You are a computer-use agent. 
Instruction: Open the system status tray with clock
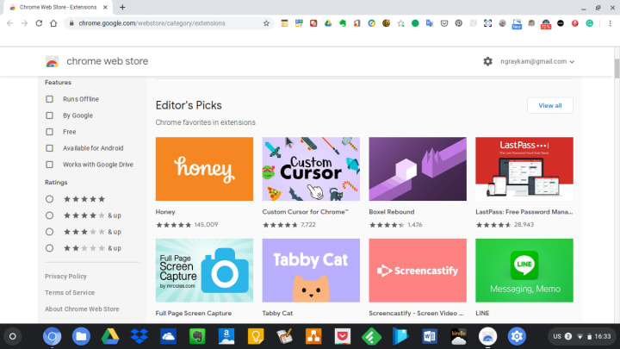(581, 336)
